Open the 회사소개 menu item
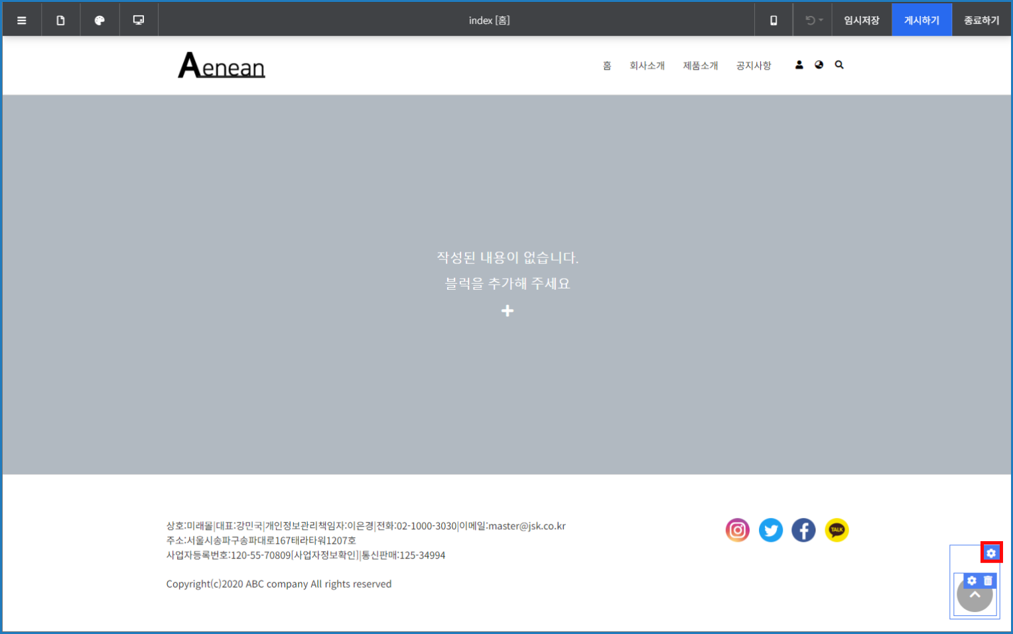The image size is (1013, 634). [x=647, y=66]
